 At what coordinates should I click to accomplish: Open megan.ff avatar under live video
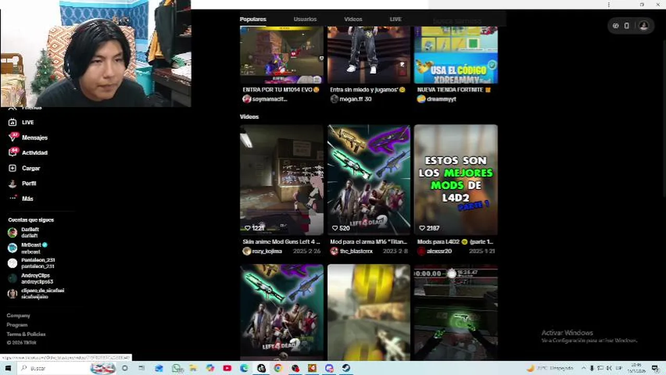tap(334, 99)
